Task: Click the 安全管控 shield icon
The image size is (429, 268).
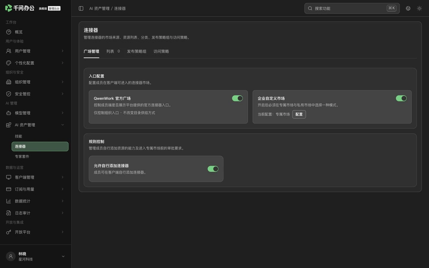Action: point(9,94)
